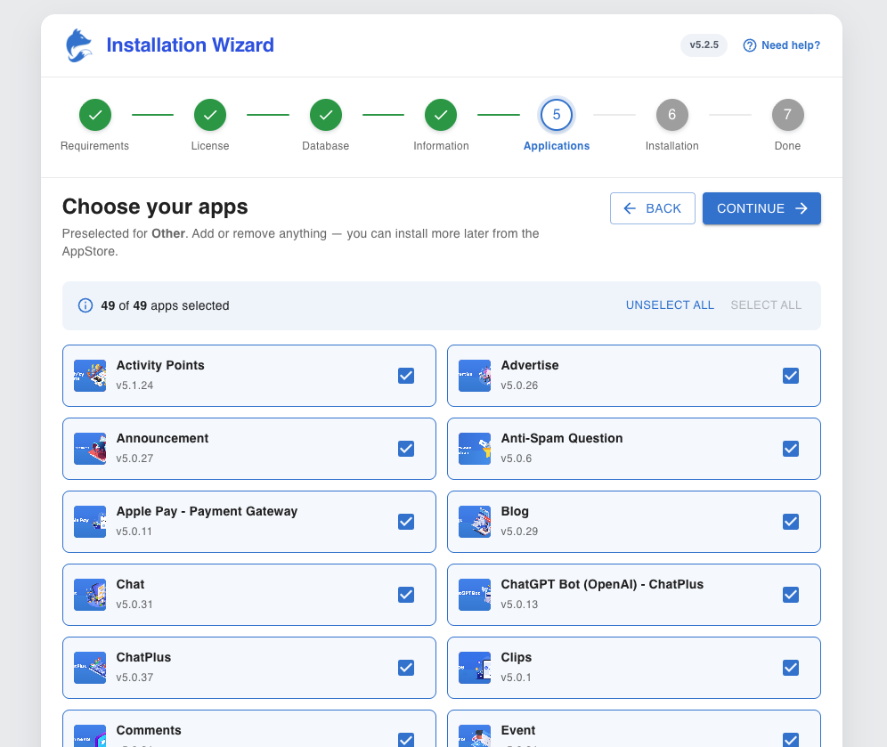Click the Announcement app name
Image resolution: width=887 pixels, height=747 pixels.
click(x=162, y=438)
